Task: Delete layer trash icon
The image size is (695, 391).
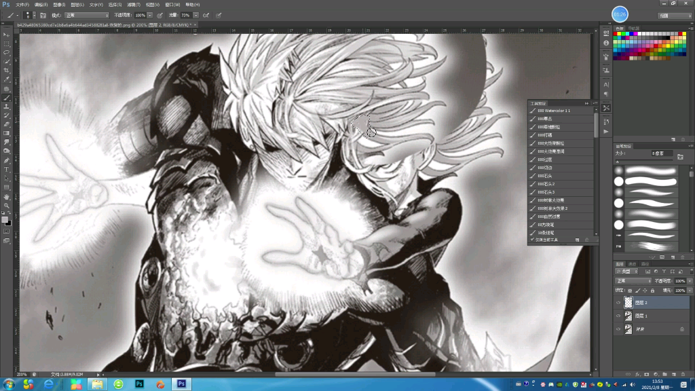Action: tap(683, 375)
